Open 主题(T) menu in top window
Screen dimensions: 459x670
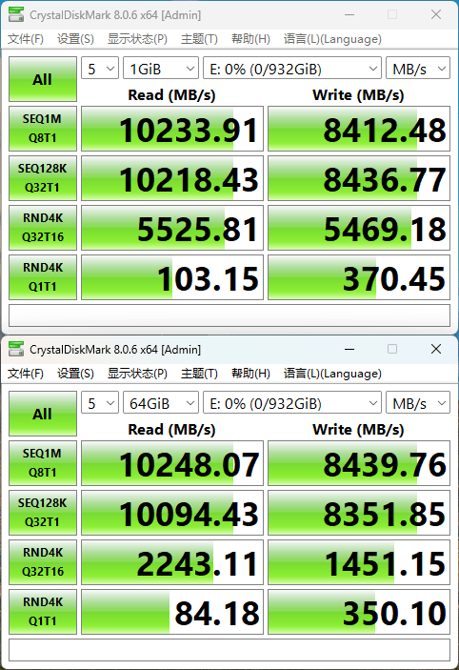[199, 39]
